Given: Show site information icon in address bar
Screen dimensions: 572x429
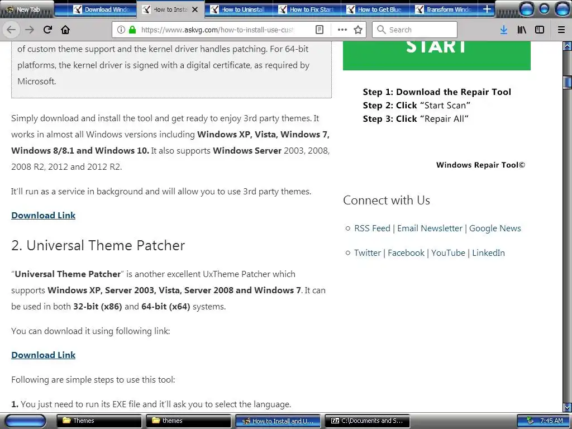Looking at the screenshot, I should pos(121,30).
